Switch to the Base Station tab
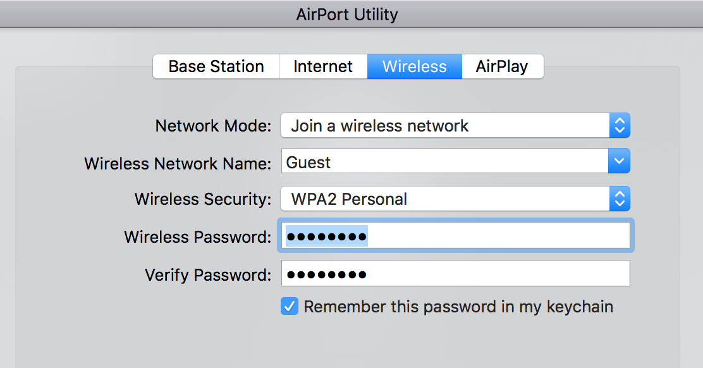This screenshot has height=368, width=703. tap(216, 66)
